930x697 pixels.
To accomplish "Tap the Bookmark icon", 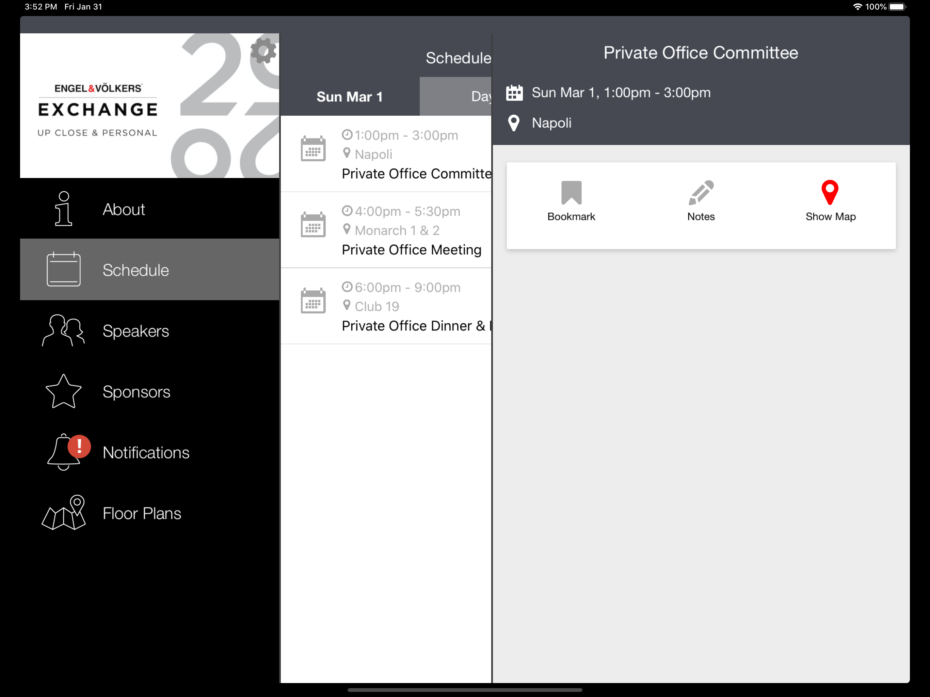I will pos(571,193).
